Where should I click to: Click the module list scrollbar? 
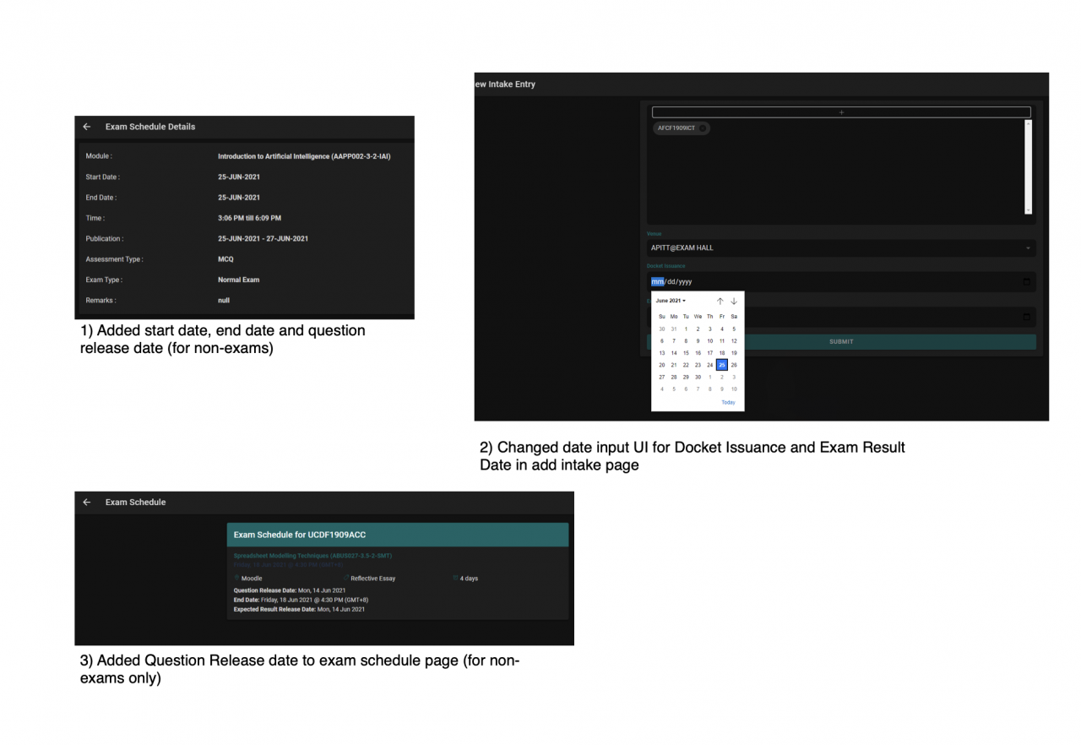pyautogui.click(x=1028, y=169)
